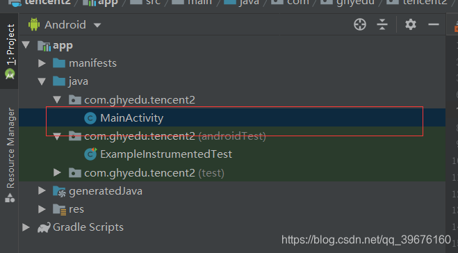This screenshot has height=253, width=458.
Task: Click the manifests folder icon
Action: (x=59, y=63)
